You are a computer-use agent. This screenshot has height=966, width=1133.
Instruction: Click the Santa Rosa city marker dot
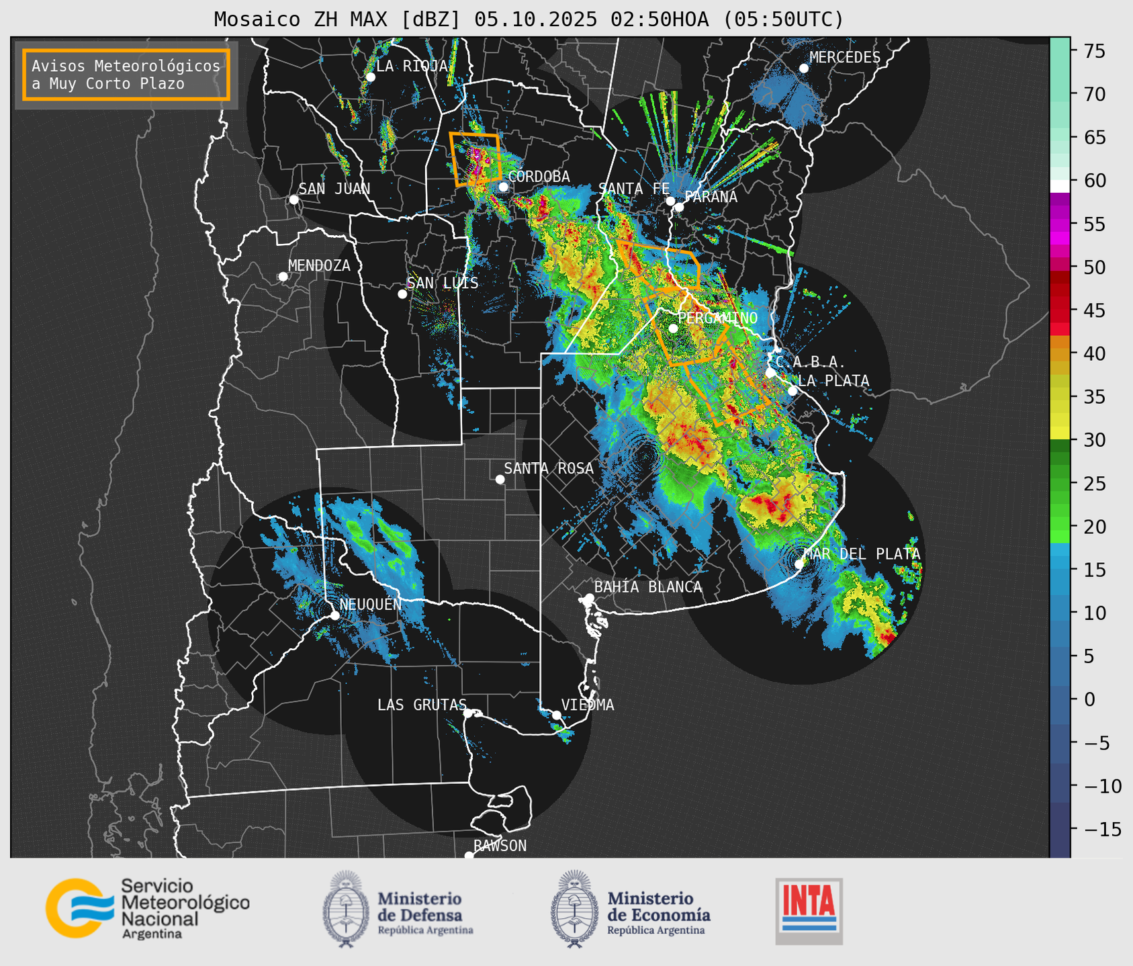tap(500, 479)
